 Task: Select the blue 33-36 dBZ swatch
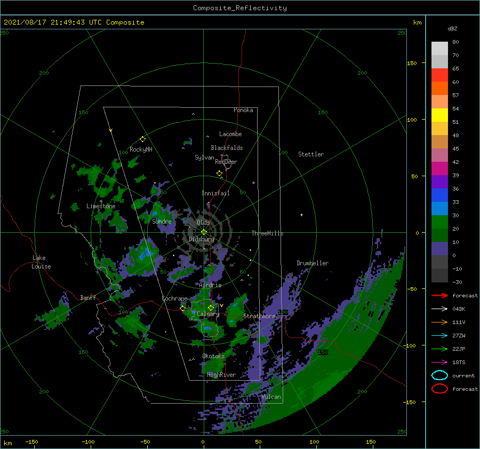coord(439,195)
